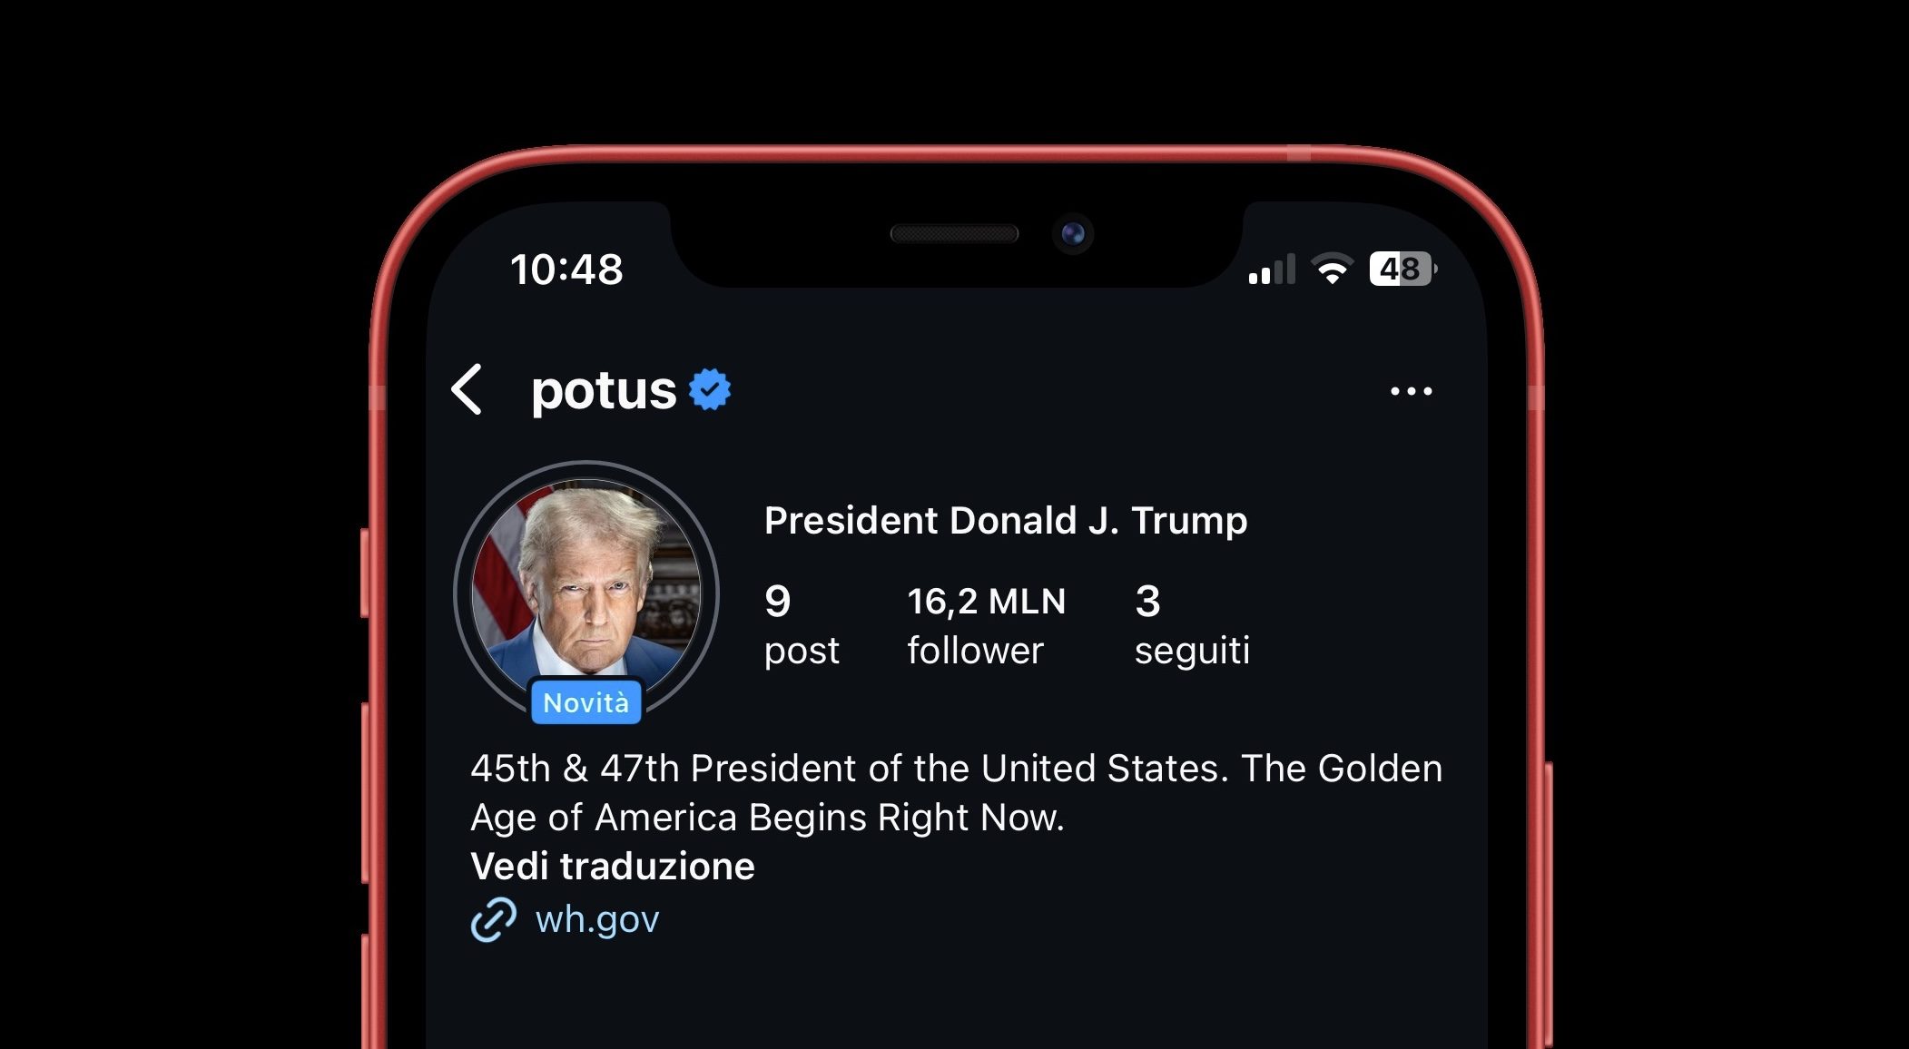Tap the 10:48 status bar clock
This screenshot has width=1909, height=1049.
566,270
